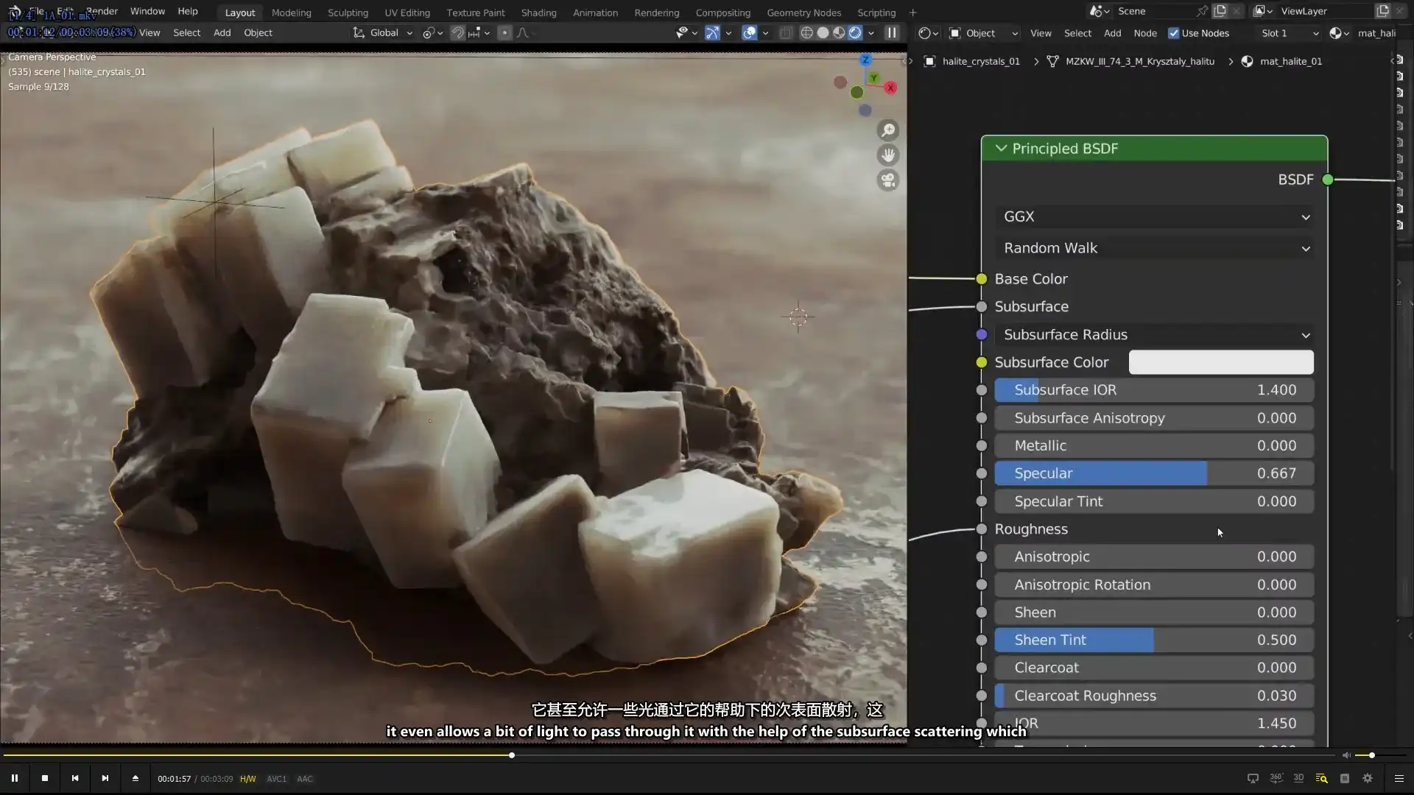The height and width of the screenshot is (795, 1414).
Task: Open Object shader type dropdown
Action: point(984,33)
